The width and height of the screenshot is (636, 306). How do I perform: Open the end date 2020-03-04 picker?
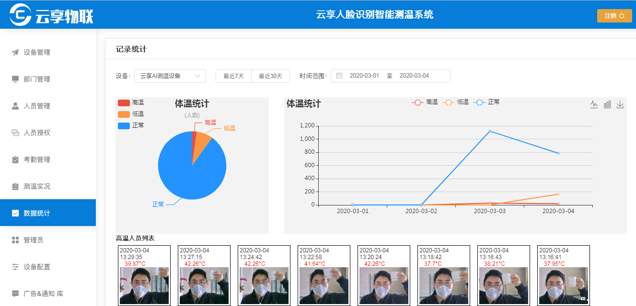click(414, 76)
